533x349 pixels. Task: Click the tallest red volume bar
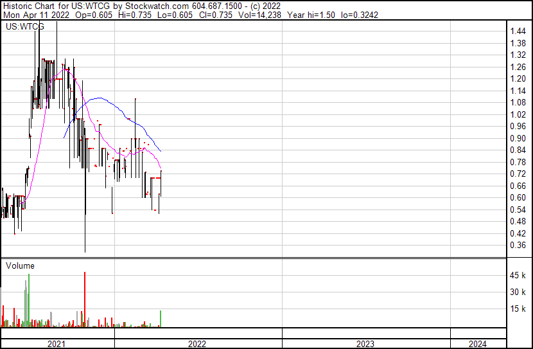pyautogui.click(x=85, y=300)
